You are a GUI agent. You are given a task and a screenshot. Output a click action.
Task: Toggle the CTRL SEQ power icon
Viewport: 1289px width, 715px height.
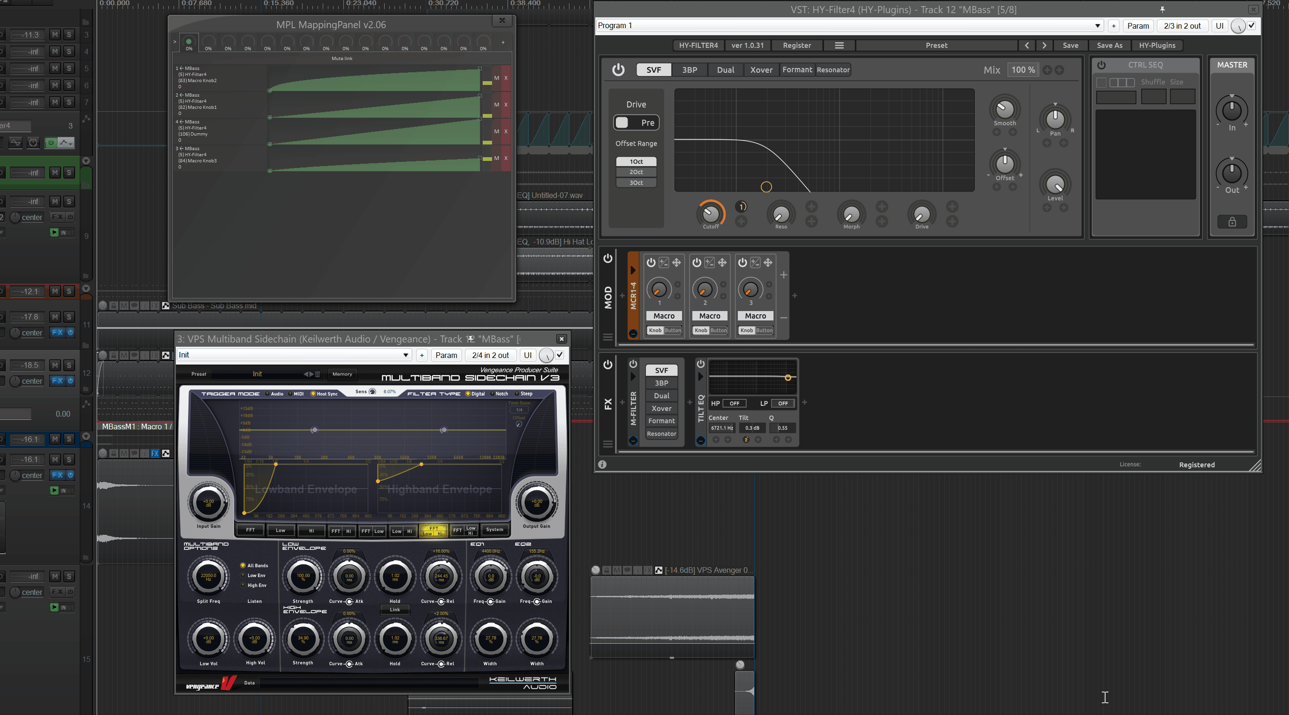point(1101,65)
